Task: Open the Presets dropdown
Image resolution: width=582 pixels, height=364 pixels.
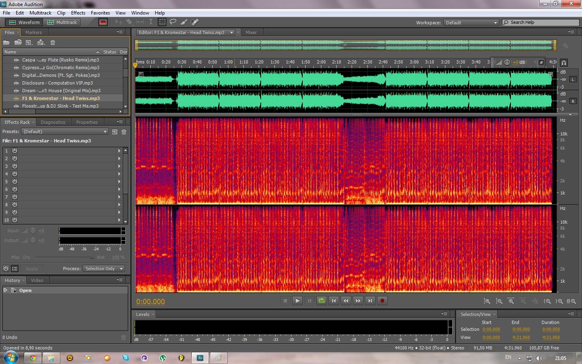Action: [x=65, y=131]
